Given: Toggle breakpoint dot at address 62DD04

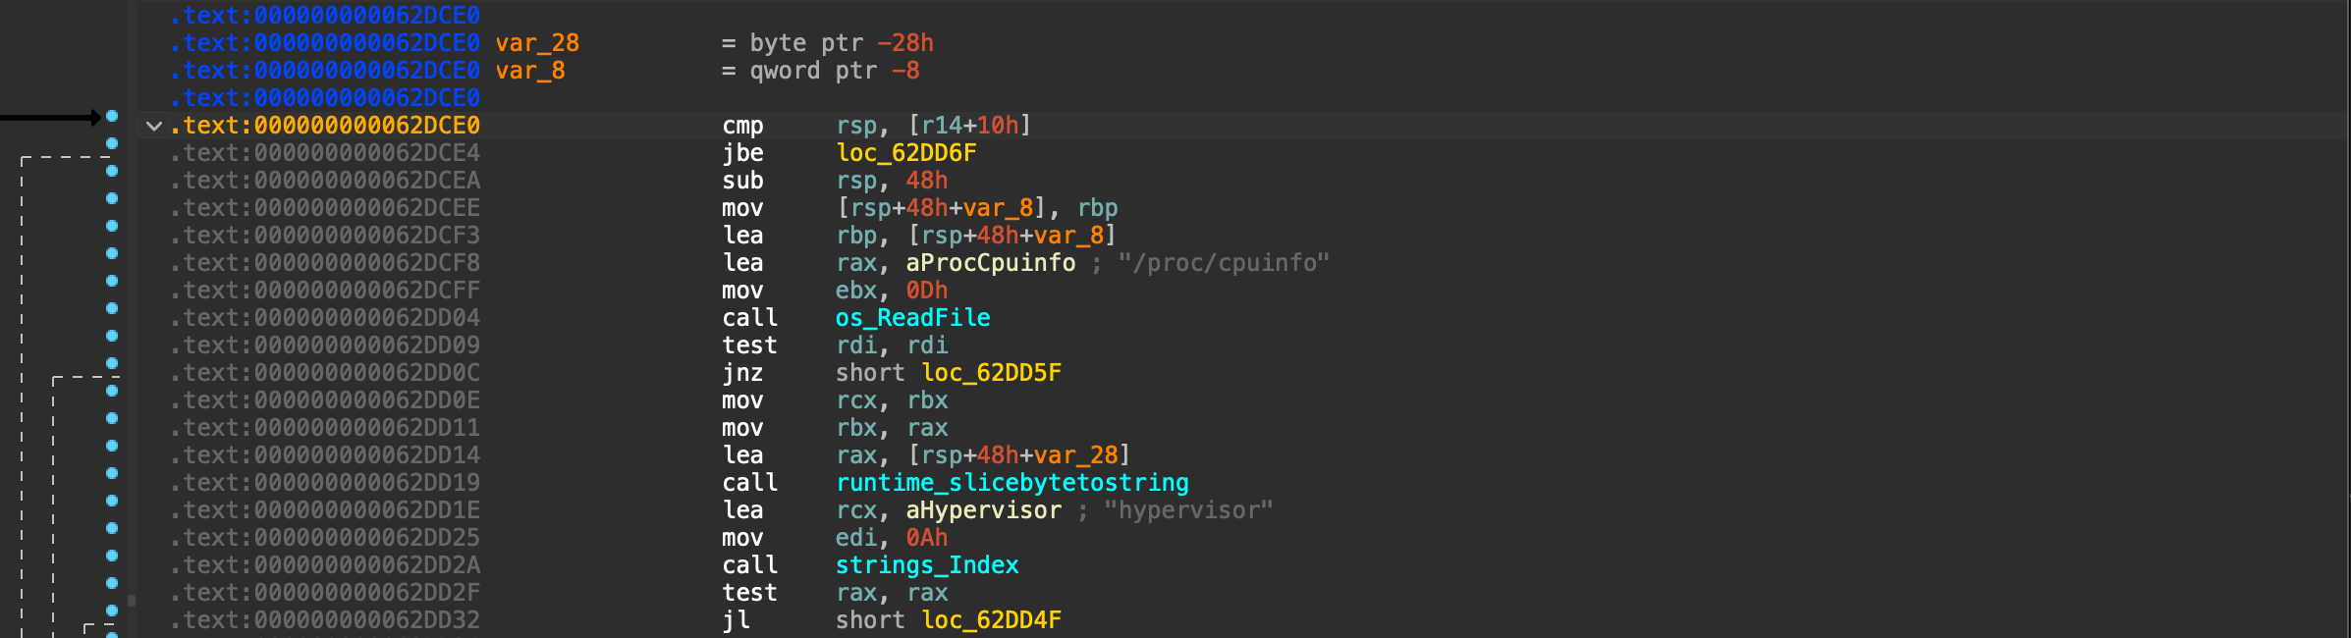Looking at the screenshot, I should [112, 308].
